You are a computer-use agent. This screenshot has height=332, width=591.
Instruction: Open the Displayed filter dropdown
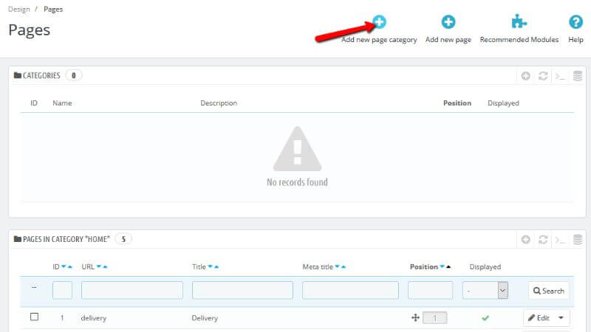pos(485,290)
